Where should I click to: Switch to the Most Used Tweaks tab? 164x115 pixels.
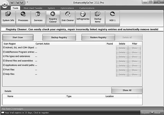pos(33,8)
